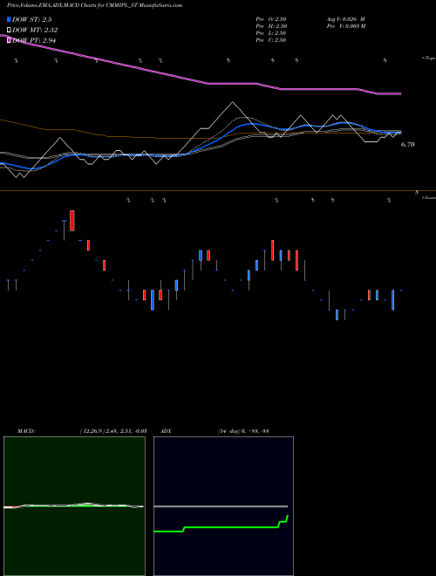
Task: Select the 'DOW PT: 2.94' legend text
Action: coord(34,40)
